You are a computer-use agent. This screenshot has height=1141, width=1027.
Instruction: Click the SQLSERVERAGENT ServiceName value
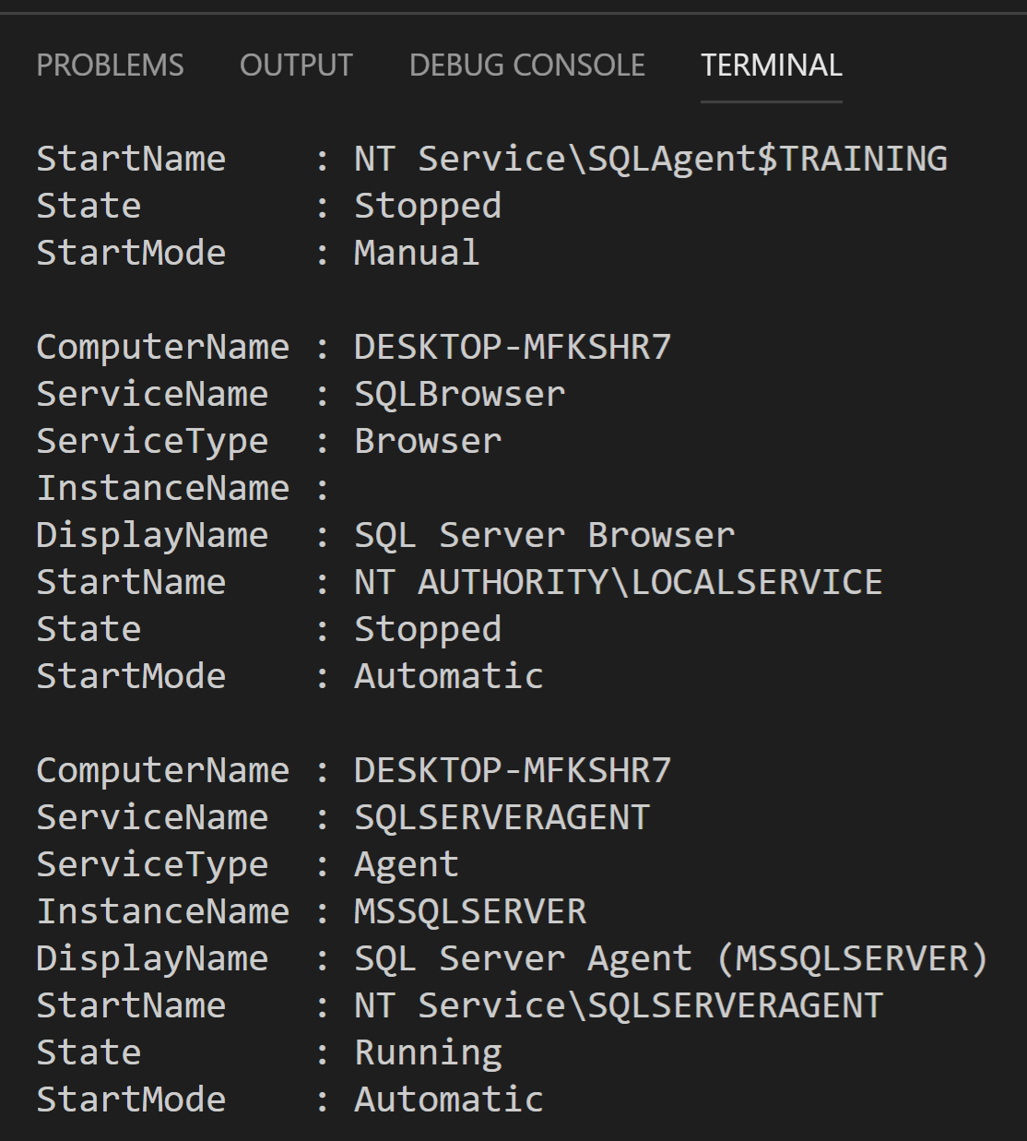502,817
